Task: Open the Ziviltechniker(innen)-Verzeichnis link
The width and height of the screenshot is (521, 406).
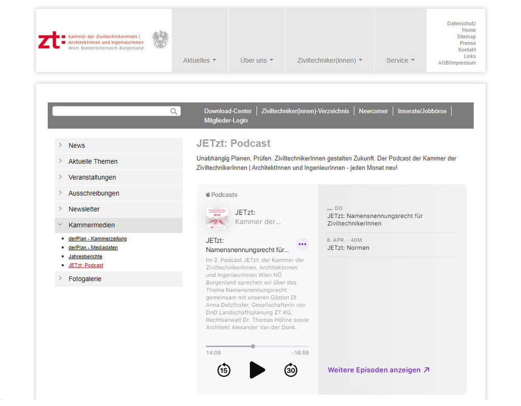Action: [305, 111]
